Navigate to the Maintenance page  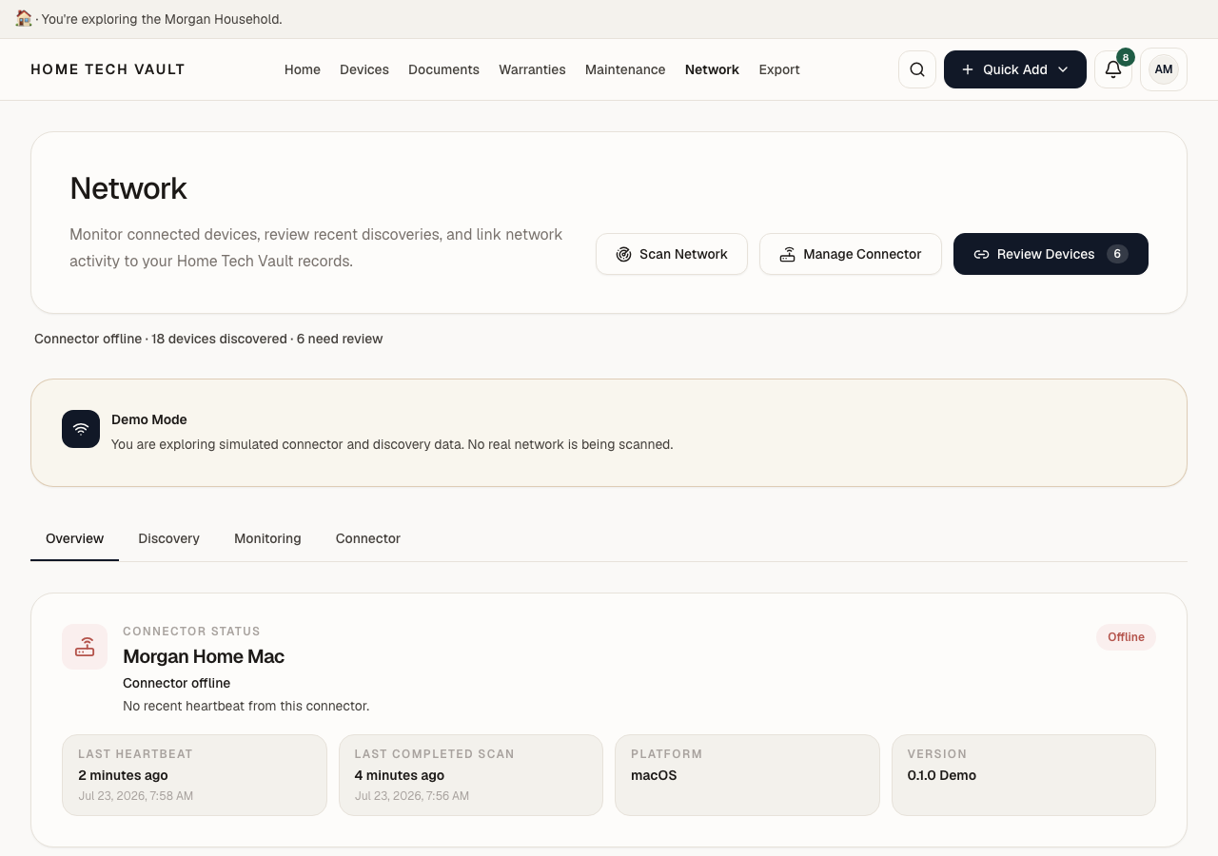point(625,69)
